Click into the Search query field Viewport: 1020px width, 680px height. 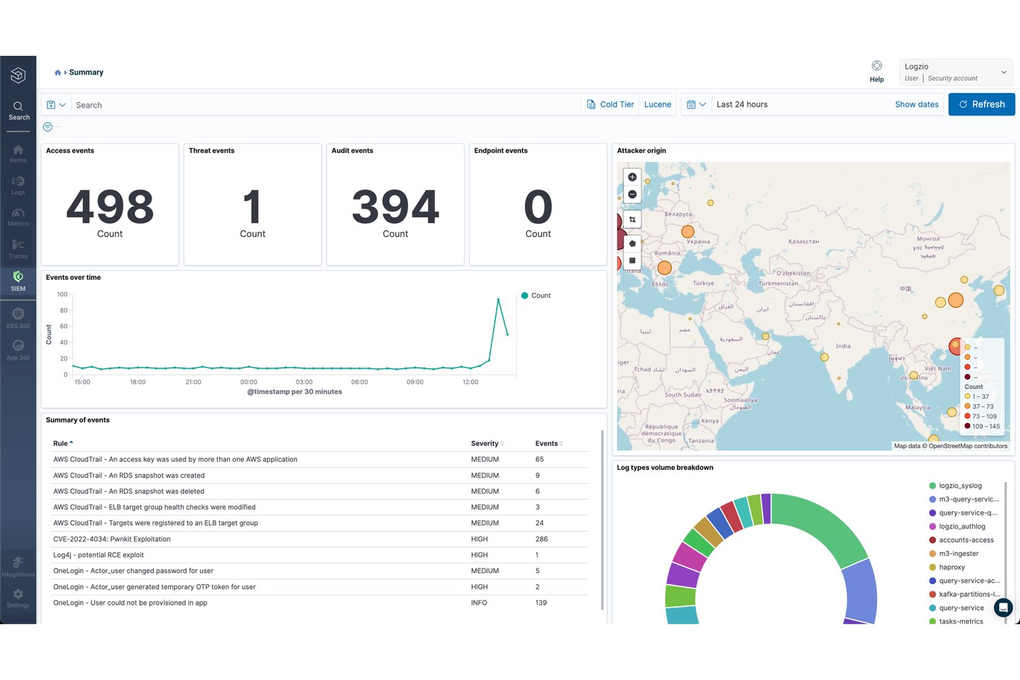pyautogui.click(x=327, y=105)
